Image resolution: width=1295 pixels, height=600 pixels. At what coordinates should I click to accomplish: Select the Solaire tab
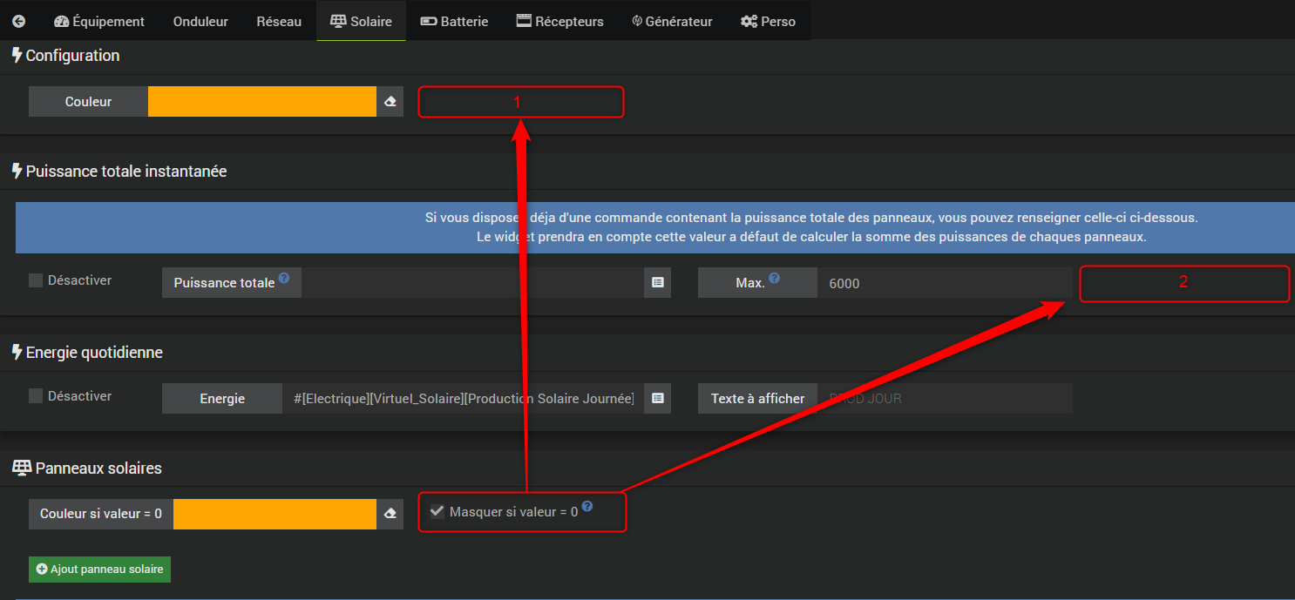pos(361,21)
